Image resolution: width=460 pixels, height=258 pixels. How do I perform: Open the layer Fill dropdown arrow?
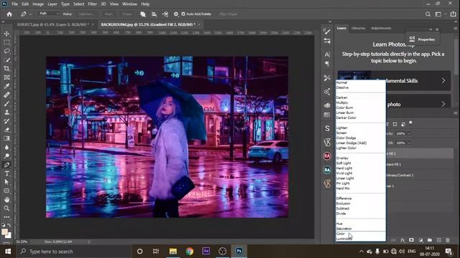coord(410,143)
